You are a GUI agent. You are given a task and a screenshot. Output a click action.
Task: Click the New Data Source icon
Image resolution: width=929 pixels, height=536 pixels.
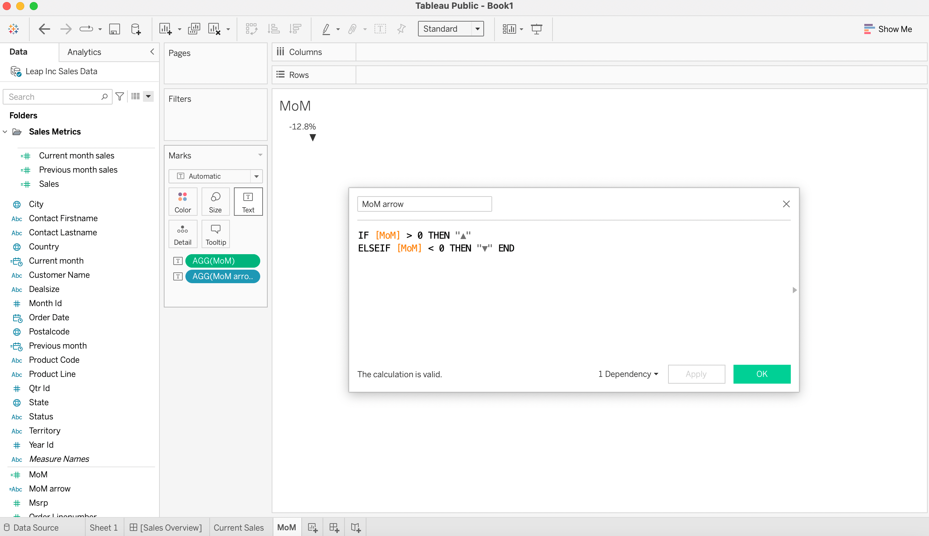(x=136, y=29)
